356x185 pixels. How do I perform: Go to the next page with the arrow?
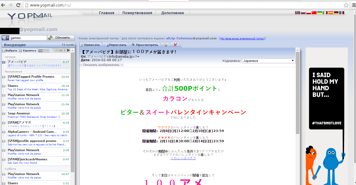pos(68,50)
